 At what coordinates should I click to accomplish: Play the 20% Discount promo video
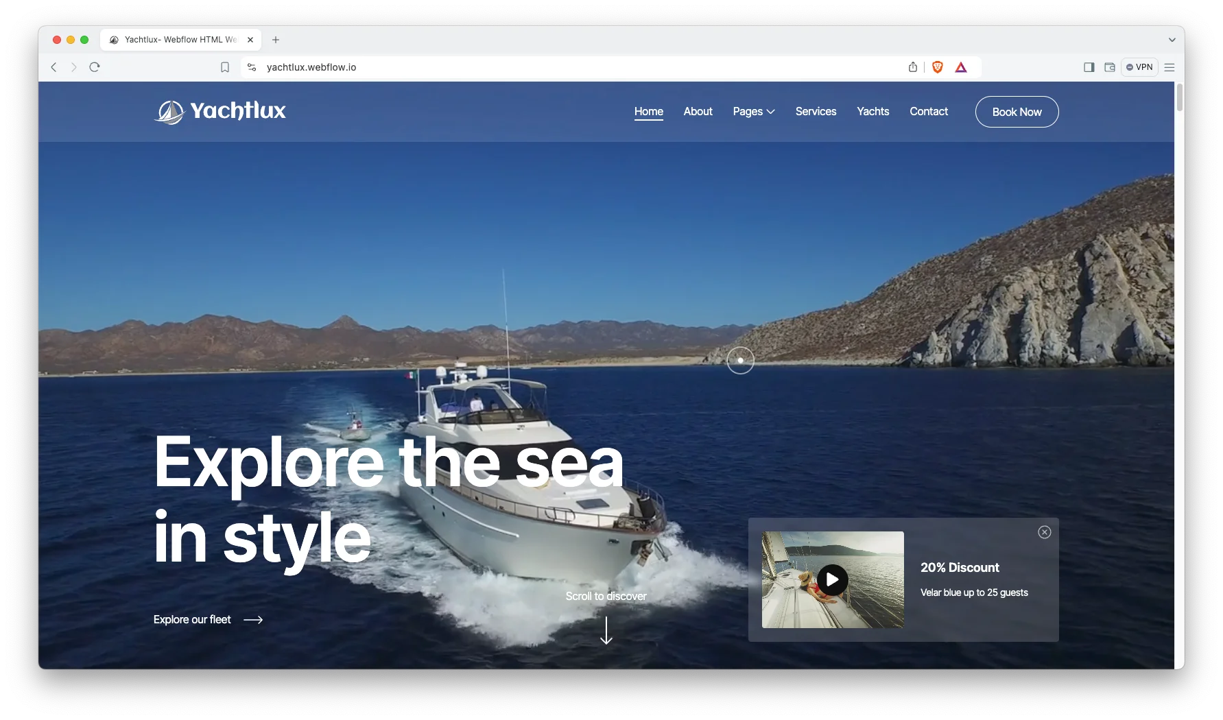click(x=832, y=580)
